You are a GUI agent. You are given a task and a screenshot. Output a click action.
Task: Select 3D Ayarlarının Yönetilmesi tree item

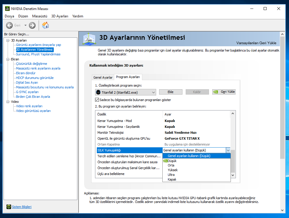[34, 49]
